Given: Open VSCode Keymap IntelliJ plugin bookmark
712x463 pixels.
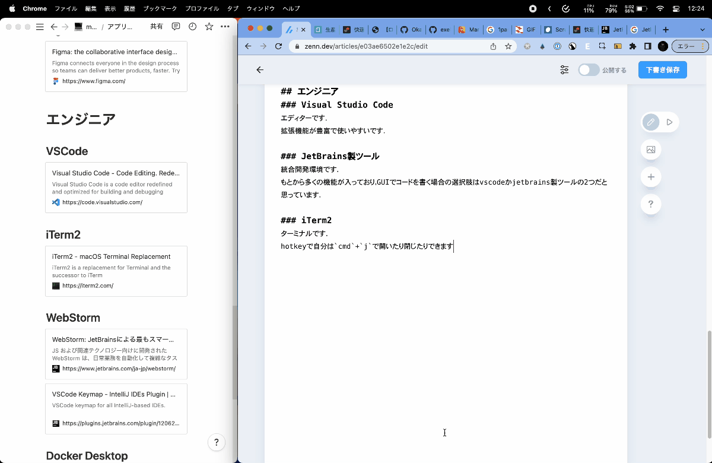Looking at the screenshot, I should coord(116,409).
